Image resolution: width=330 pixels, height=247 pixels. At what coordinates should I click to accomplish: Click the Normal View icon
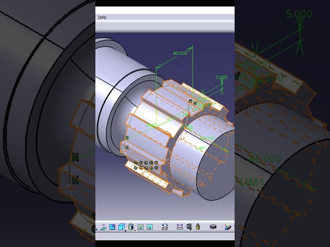pyautogui.click(x=103, y=227)
